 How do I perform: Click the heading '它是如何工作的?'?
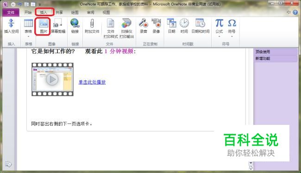coord(53,51)
